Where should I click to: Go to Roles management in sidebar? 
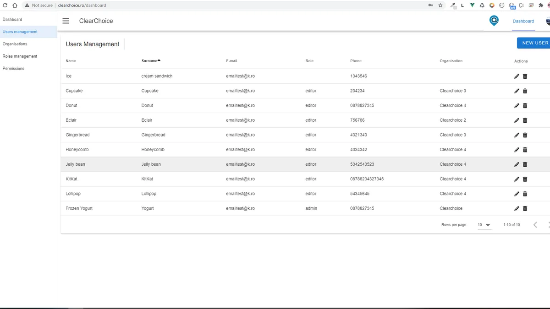(20, 56)
